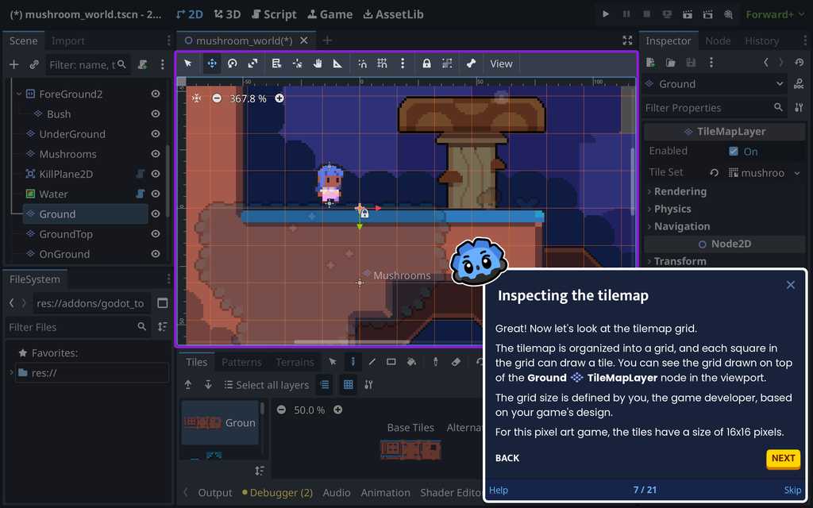813x508 pixels.
Task: Activate the Ruler mode tool
Action: [x=337, y=63]
